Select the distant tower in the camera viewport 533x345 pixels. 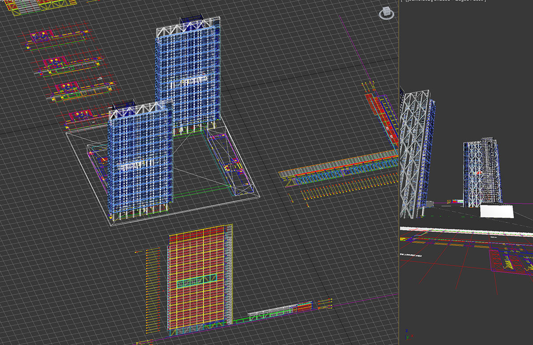click(482, 172)
